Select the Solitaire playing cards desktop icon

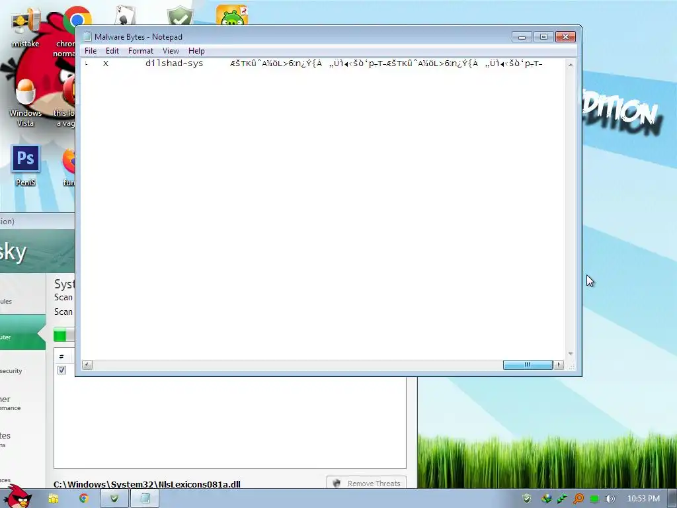tap(125, 17)
